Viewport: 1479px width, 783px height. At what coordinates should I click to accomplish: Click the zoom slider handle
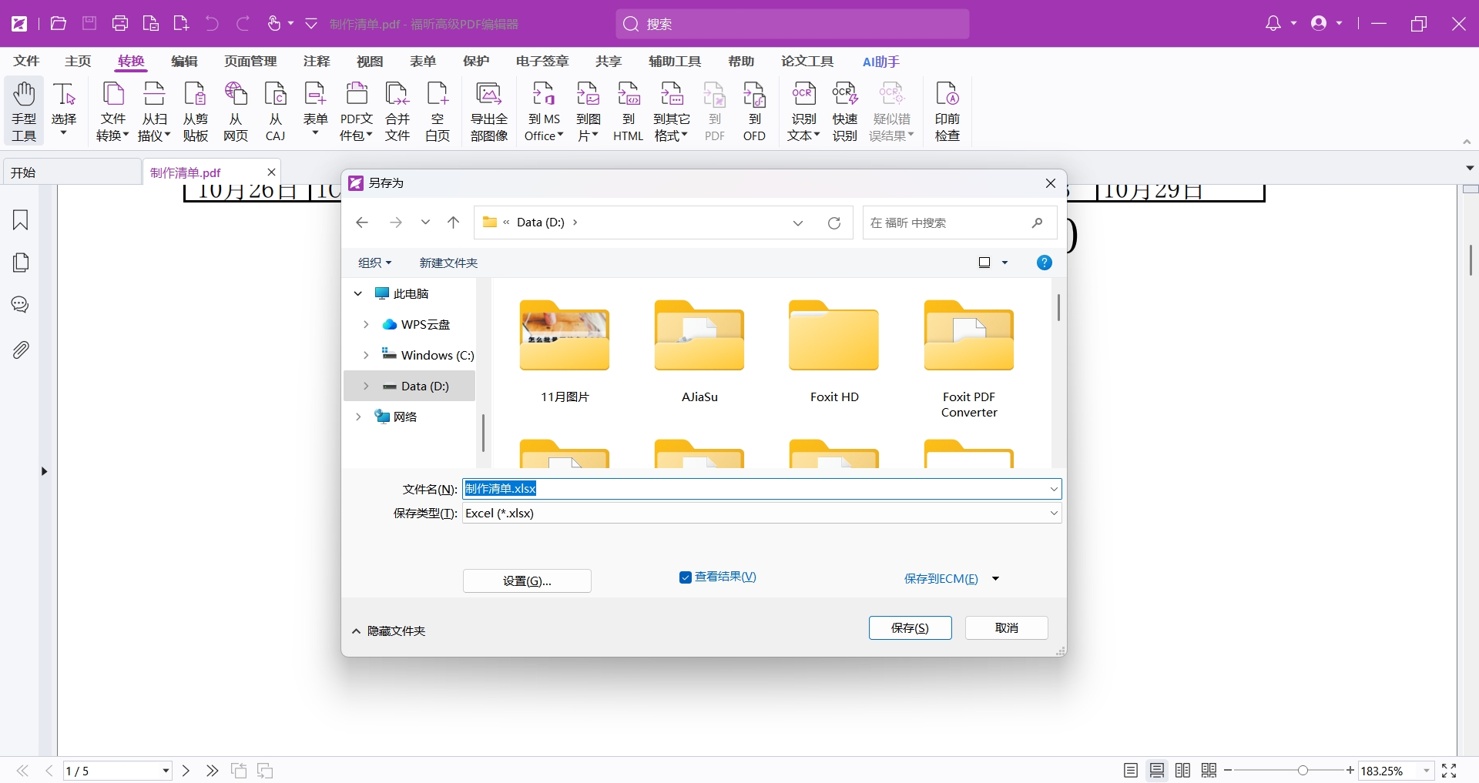1303,771
